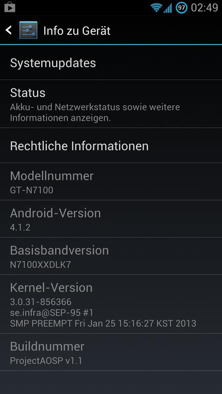
Task: Tap the Buildnummer entry
Action: 111,352
